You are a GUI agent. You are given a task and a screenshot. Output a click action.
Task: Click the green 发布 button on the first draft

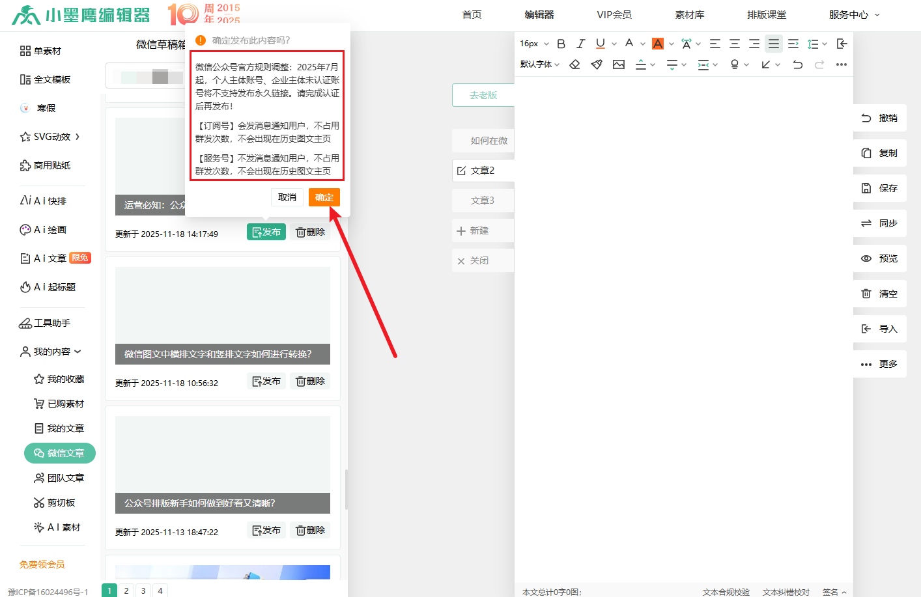tap(266, 232)
